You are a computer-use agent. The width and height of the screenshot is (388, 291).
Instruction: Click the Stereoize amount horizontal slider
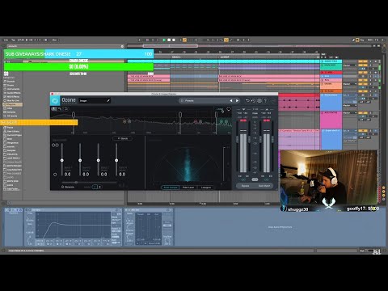click(x=89, y=183)
